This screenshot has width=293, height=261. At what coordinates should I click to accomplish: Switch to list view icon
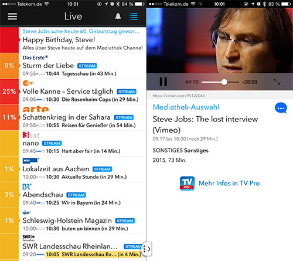(134, 16)
